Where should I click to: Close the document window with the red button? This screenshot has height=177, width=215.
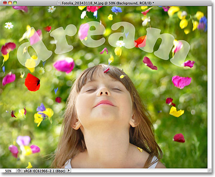(x=5, y=3)
